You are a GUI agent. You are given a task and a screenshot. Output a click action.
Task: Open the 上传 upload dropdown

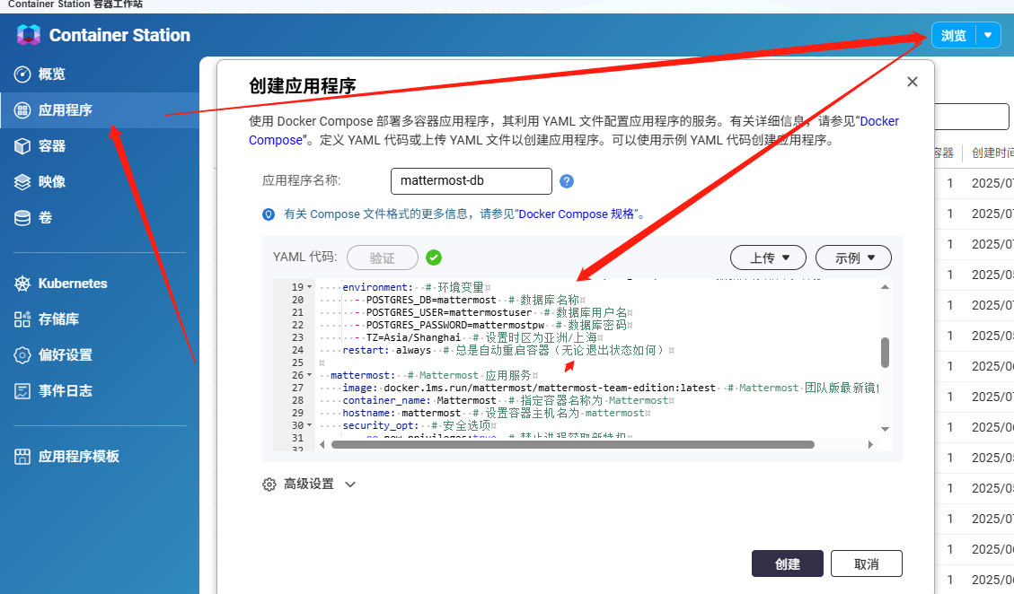[768, 258]
